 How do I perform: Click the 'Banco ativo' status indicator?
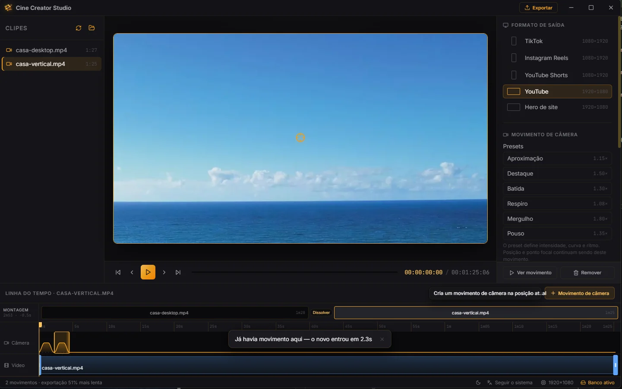pyautogui.click(x=597, y=383)
